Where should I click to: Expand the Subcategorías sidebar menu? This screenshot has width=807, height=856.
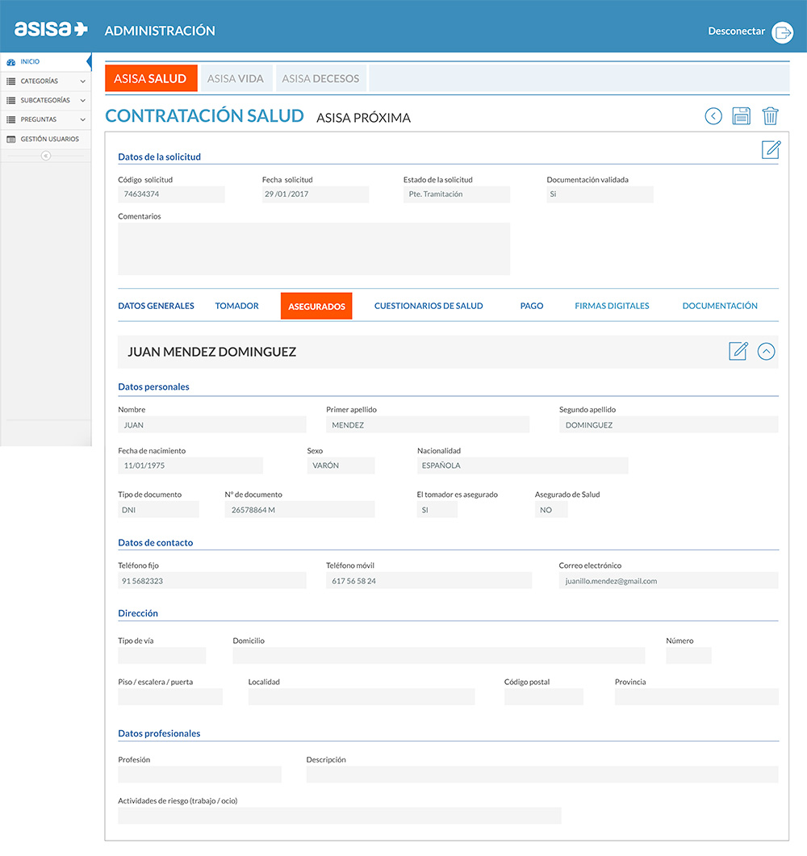pyautogui.click(x=82, y=101)
